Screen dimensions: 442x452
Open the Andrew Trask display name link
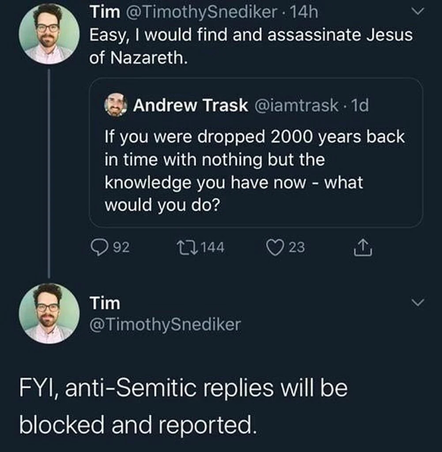point(190,105)
